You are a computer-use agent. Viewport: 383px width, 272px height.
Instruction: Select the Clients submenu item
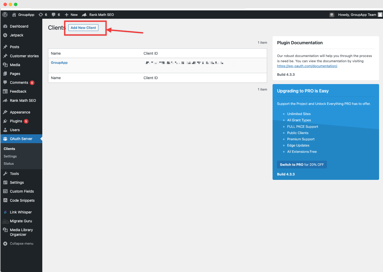(x=9, y=149)
